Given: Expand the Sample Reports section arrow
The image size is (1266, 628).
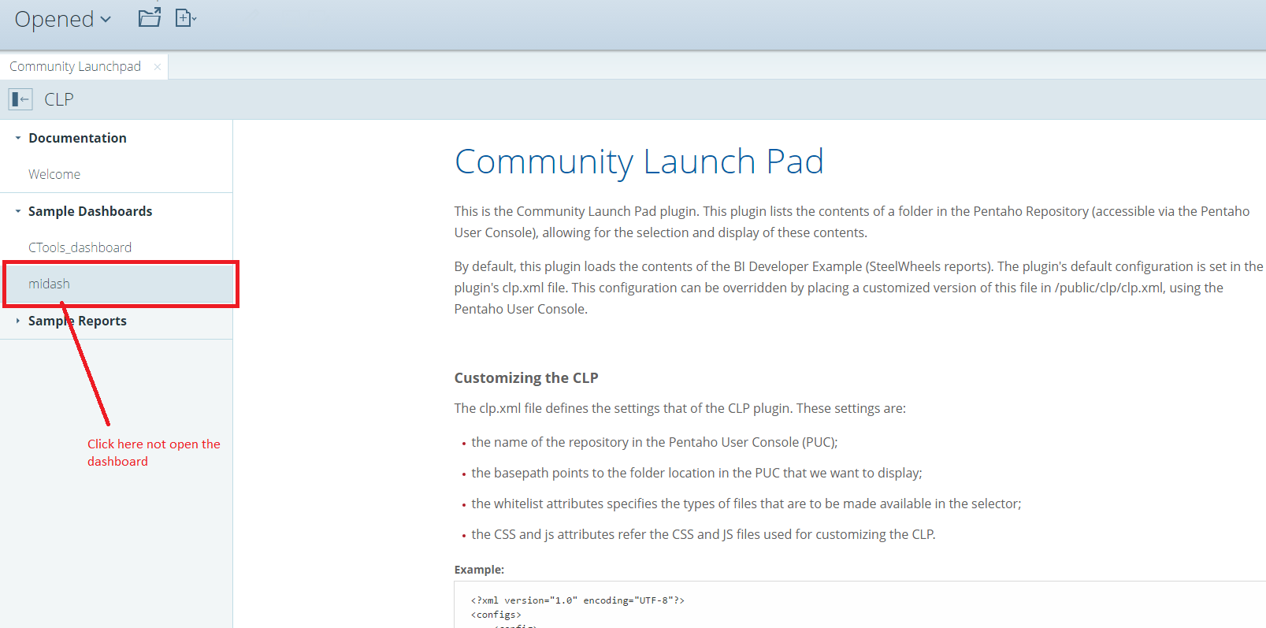Looking at the screenshot, I should [18, 321].
